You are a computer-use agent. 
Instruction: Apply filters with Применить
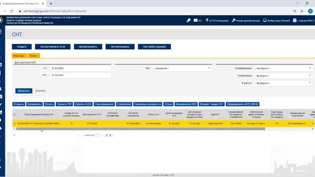coord(24,91)
